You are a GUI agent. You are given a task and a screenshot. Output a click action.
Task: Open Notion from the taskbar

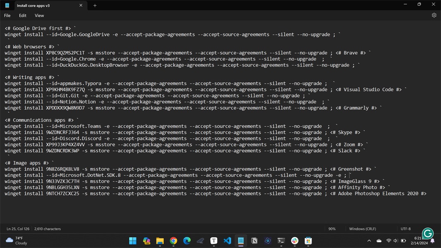pos(254,241)
